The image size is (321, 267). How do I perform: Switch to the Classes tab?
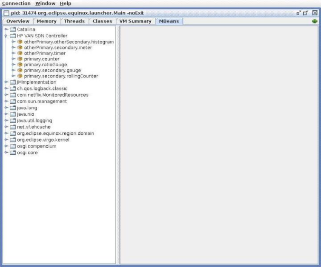[102, 21]
